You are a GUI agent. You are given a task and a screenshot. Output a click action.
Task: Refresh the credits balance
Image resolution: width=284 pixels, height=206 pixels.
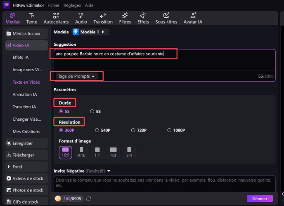point(89,199)
